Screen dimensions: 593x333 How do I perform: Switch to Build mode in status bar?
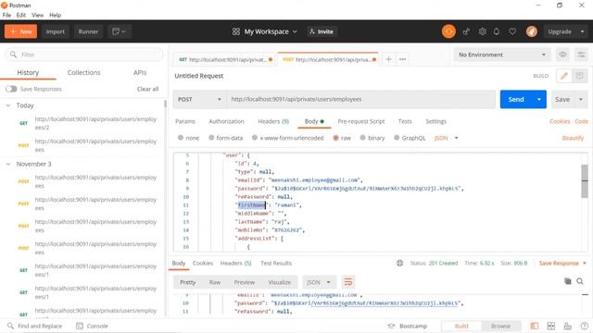(x=461, y=326)
